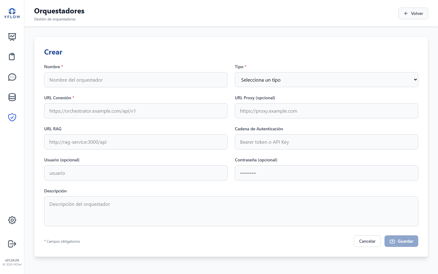Expand the Tipo dropdown
The height and width of the screenshot is (274, 438).
click(326, 80)
